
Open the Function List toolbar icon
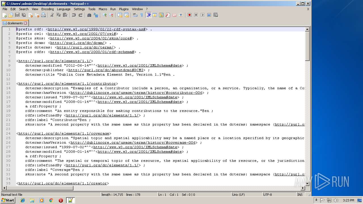(x=168, y=15)
